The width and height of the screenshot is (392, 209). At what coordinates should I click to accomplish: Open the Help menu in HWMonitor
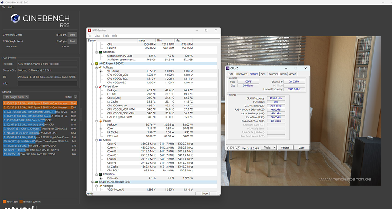pos(114,36)
